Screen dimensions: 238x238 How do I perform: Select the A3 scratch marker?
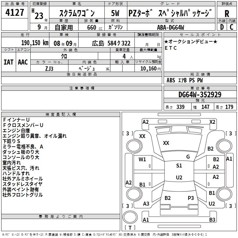(146, 204)
